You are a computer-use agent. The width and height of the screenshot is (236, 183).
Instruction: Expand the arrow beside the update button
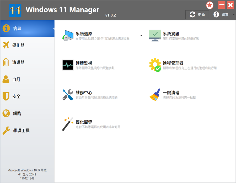(x=233, y=15)
